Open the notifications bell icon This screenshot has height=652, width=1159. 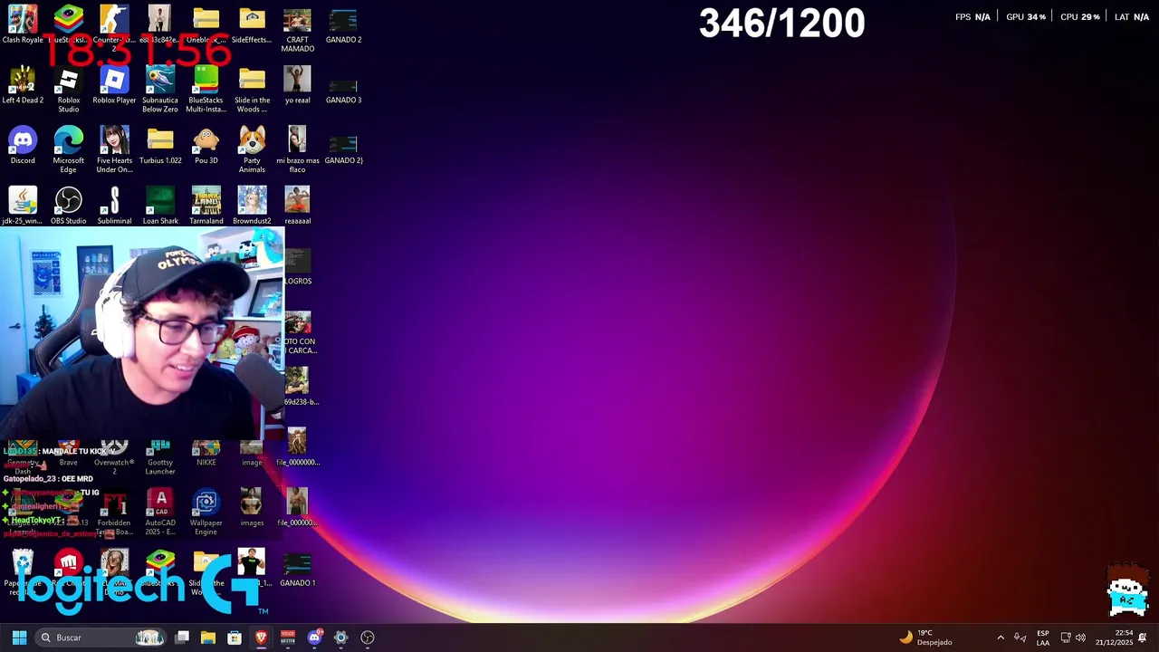click(1143, 638)
